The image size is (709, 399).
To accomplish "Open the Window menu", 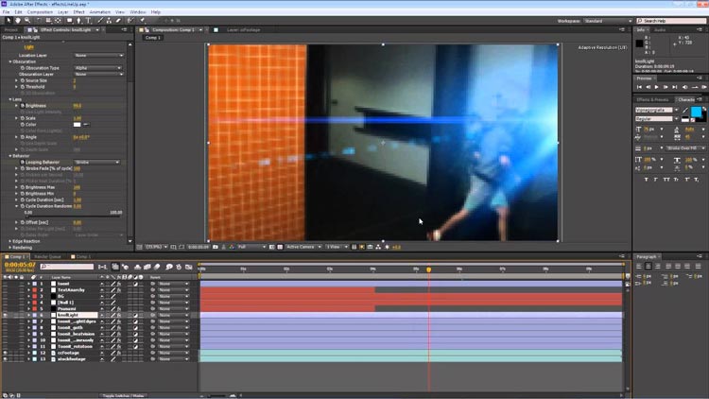I will pyautogui.click(x=138, y=12).
